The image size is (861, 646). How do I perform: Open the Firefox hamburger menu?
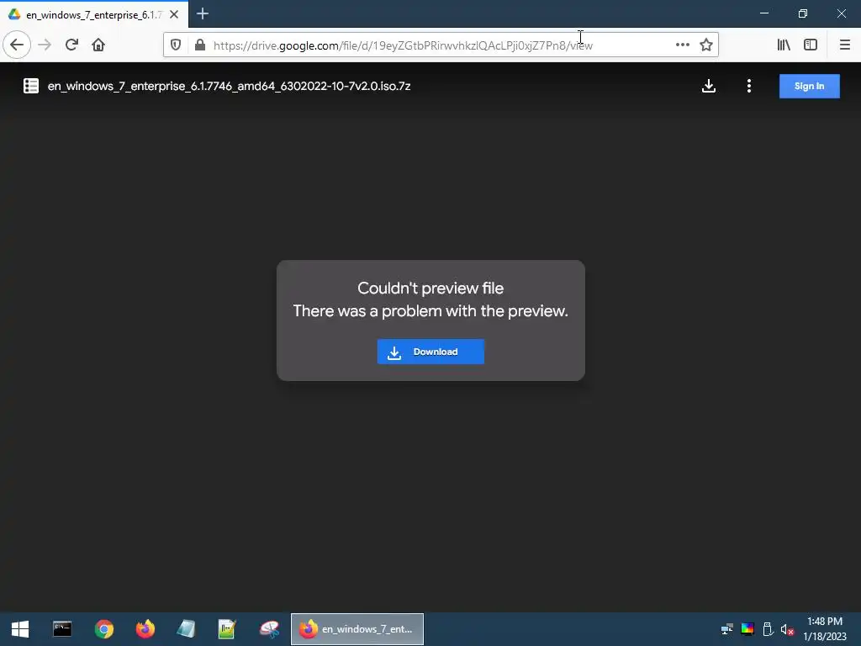coord(845,45)
